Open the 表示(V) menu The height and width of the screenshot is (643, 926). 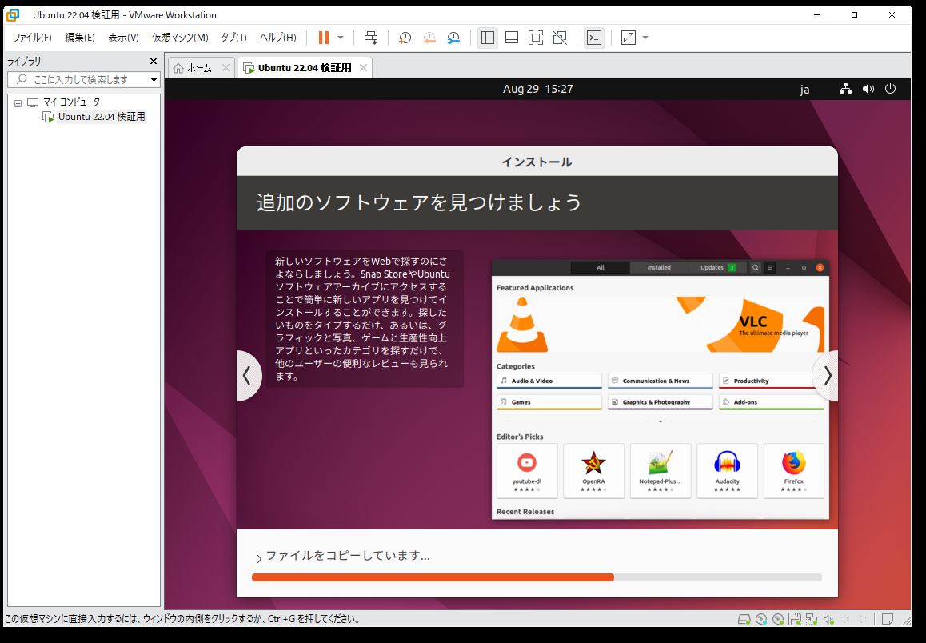tap(123, 38)
